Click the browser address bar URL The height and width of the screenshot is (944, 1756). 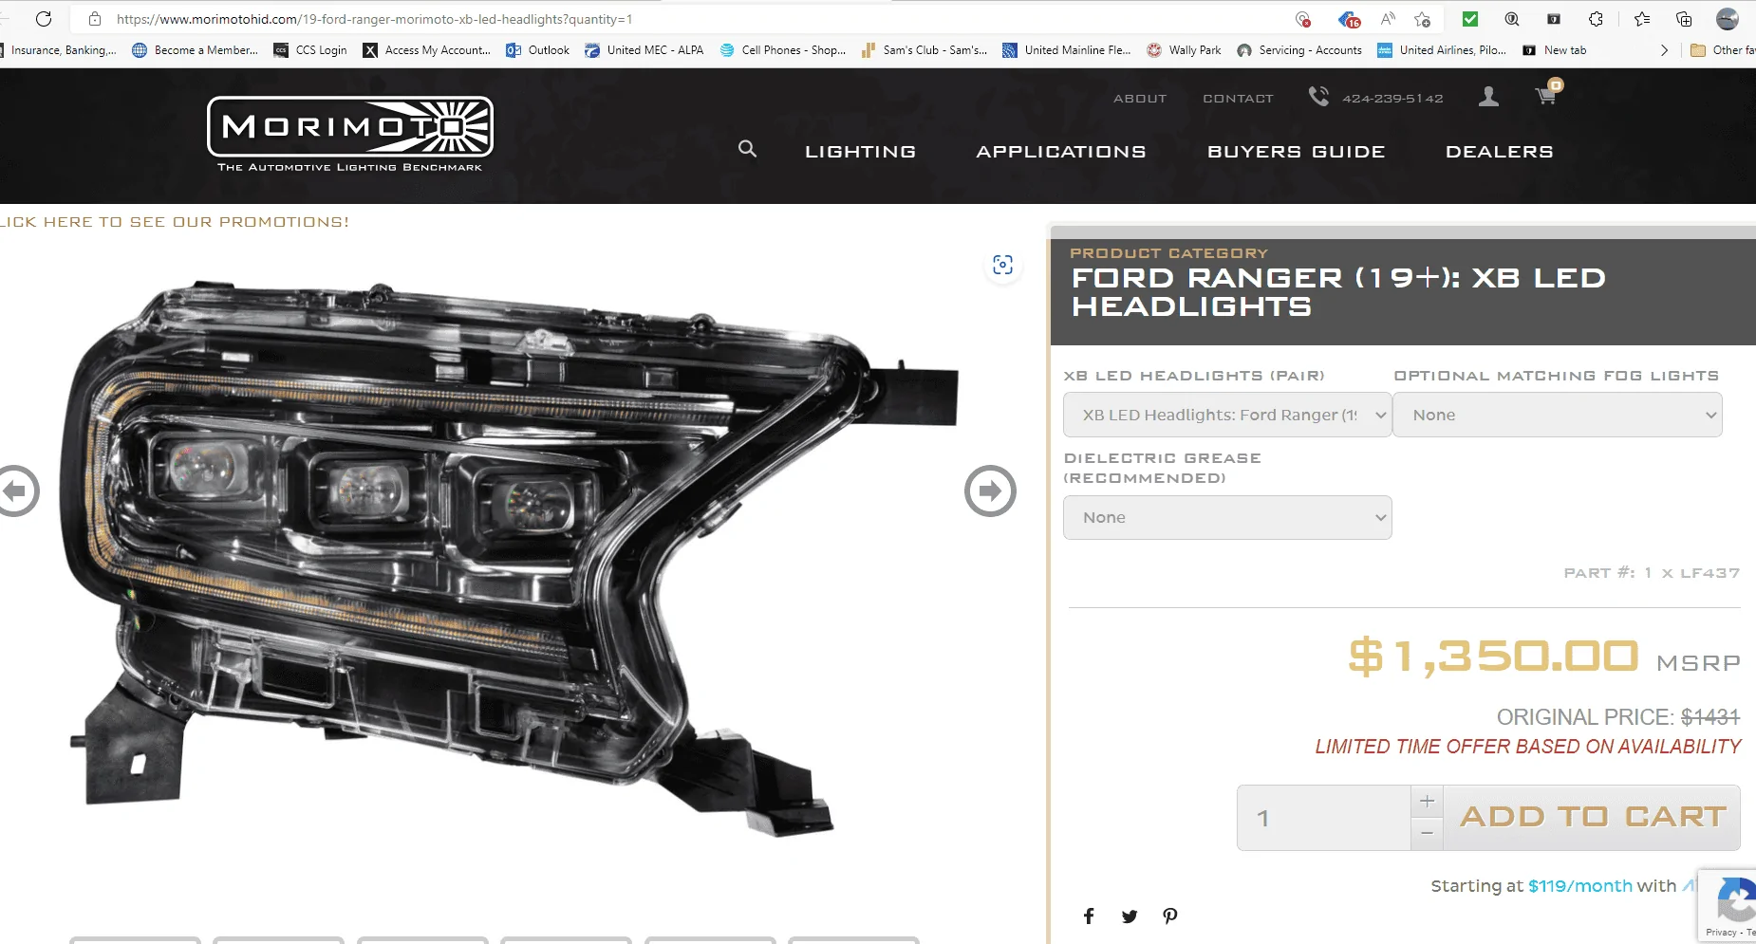(374, 19)
